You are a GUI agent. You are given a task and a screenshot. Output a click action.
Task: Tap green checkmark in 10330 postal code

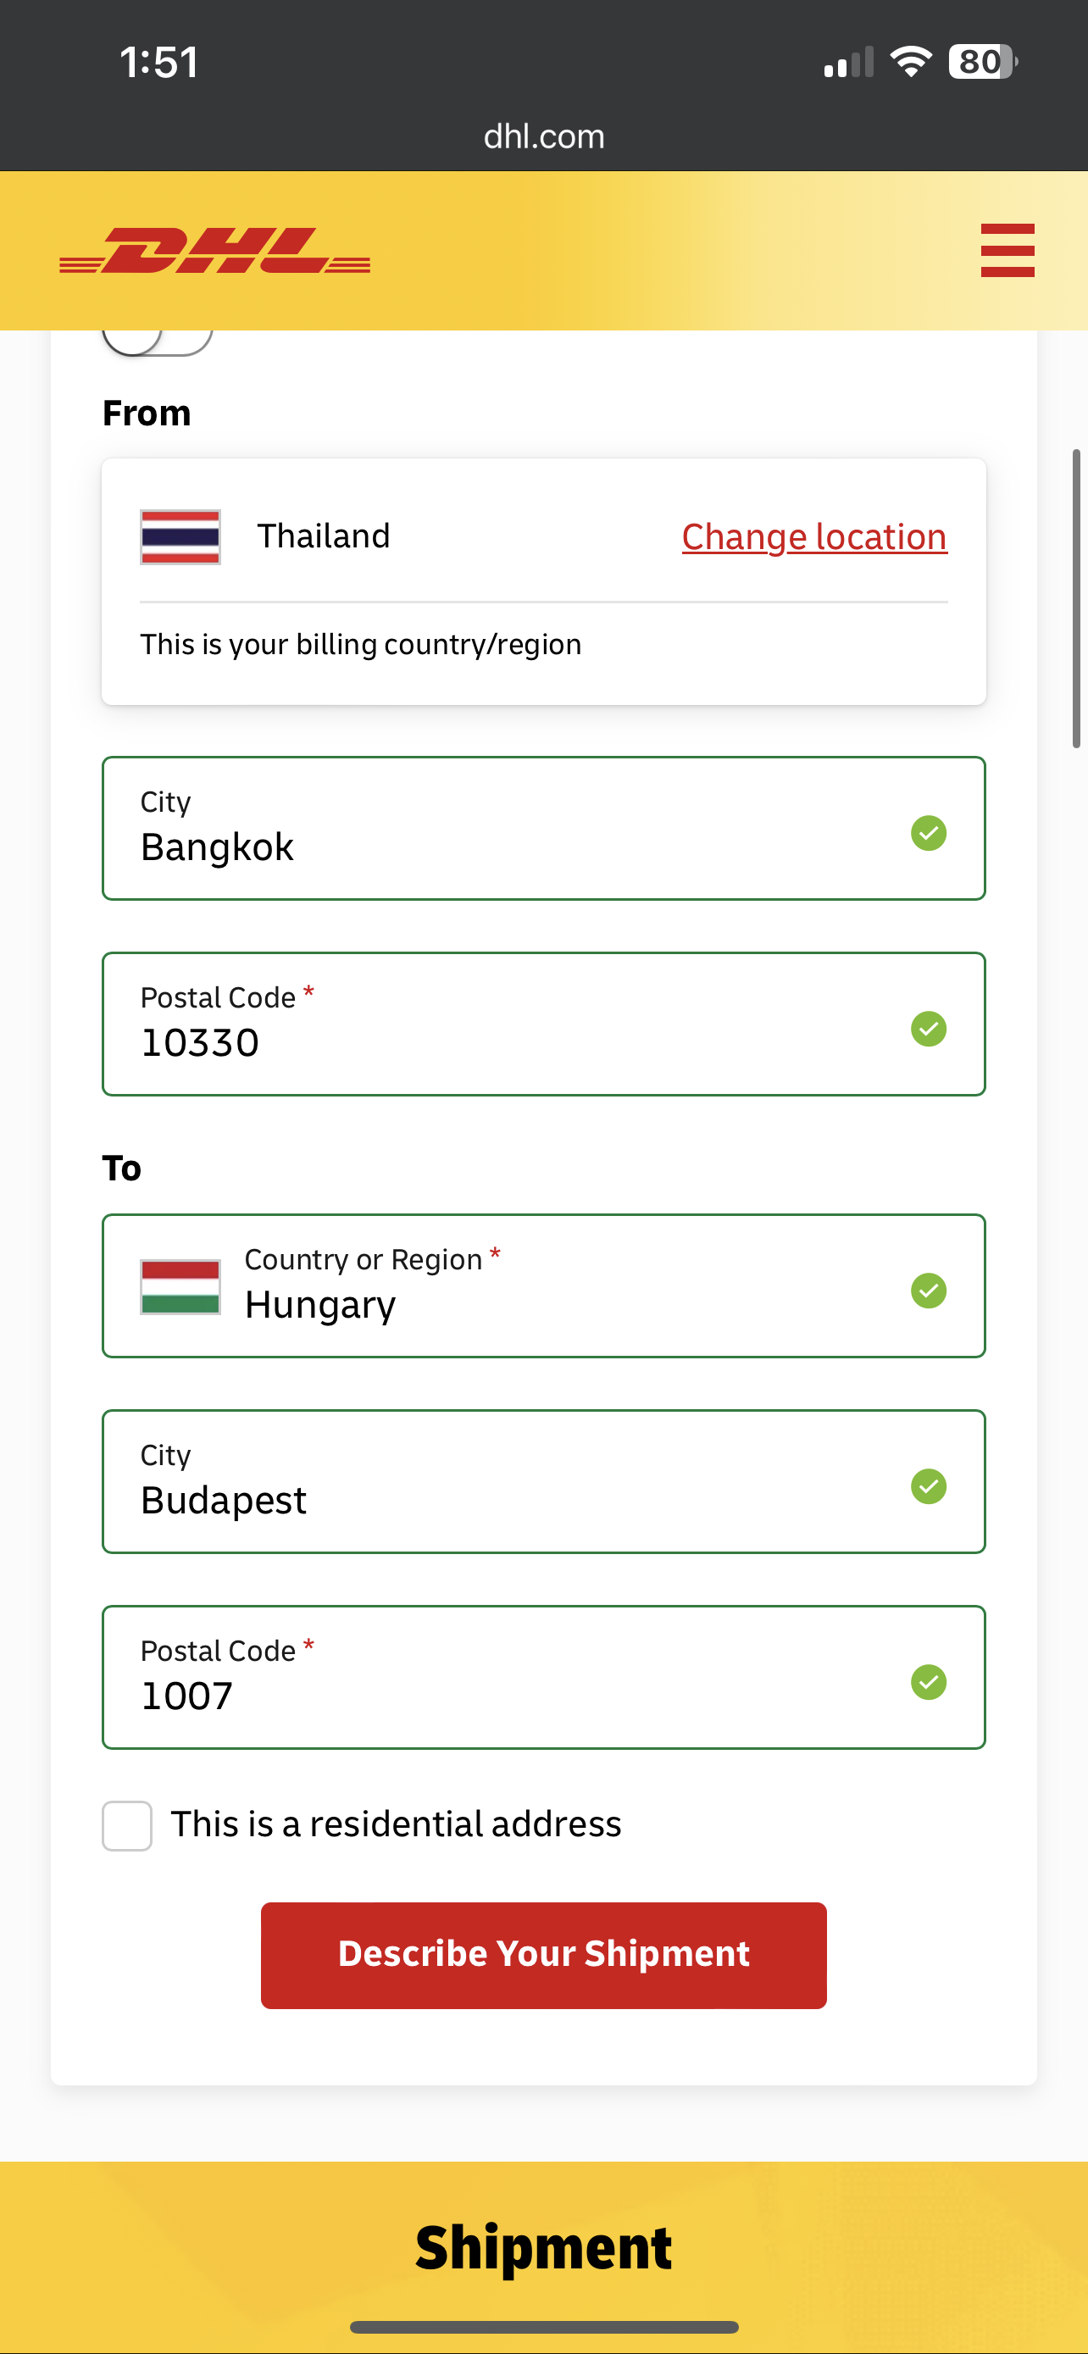click(928, 1029)
